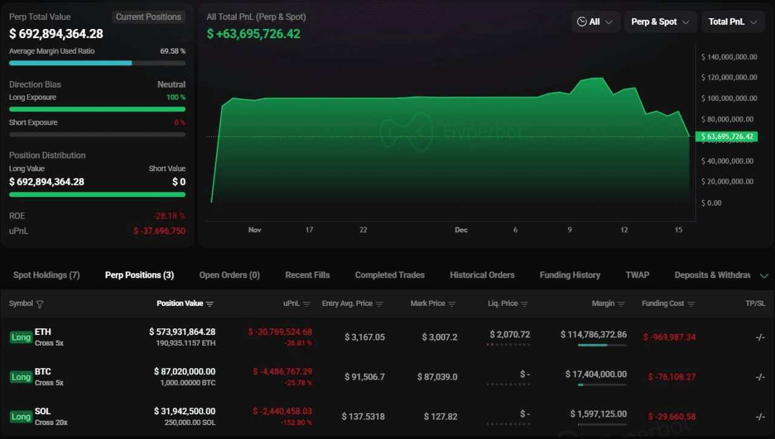The height and width of the screenshot is (439, 775).
Task: Click the Margin column sort icon
Action: point(621,304)
